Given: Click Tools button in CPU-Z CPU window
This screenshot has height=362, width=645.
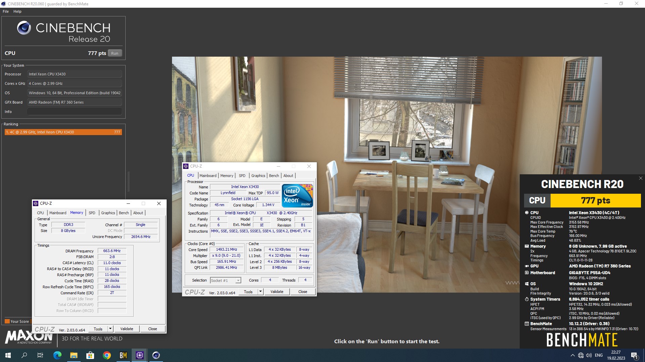Looking at the screenshot, I should 248,292.
